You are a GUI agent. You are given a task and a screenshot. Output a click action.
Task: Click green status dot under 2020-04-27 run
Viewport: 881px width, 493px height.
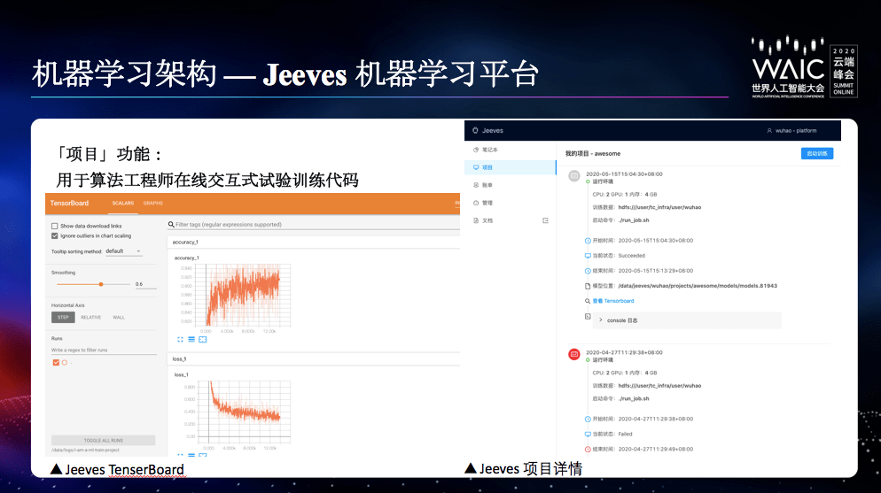point(588,360)
